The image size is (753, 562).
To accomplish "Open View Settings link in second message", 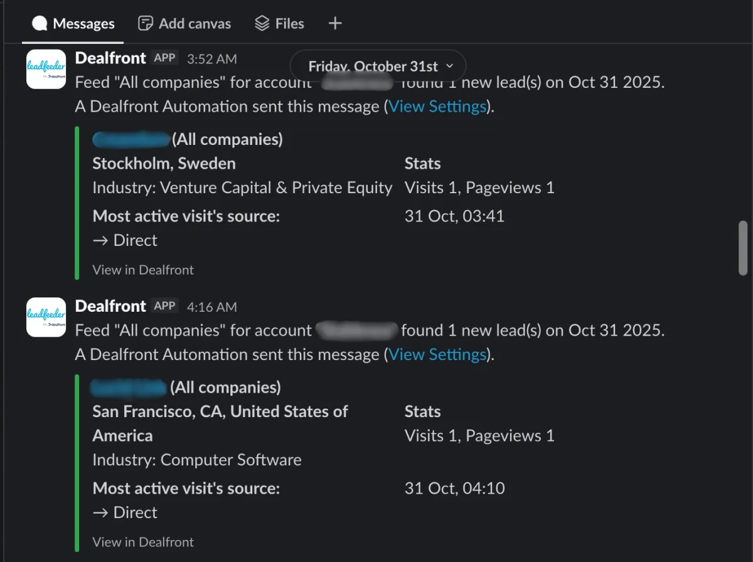I will [x=437, y=354].
